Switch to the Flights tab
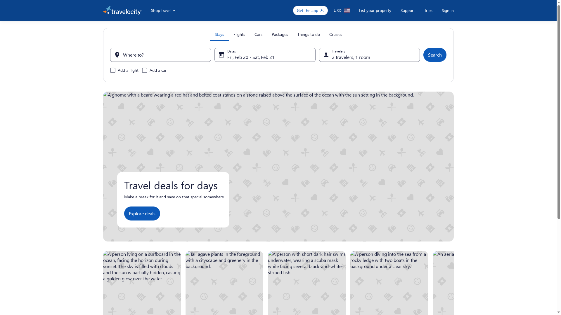Viewport: 561px width, 315px height. 239,34
